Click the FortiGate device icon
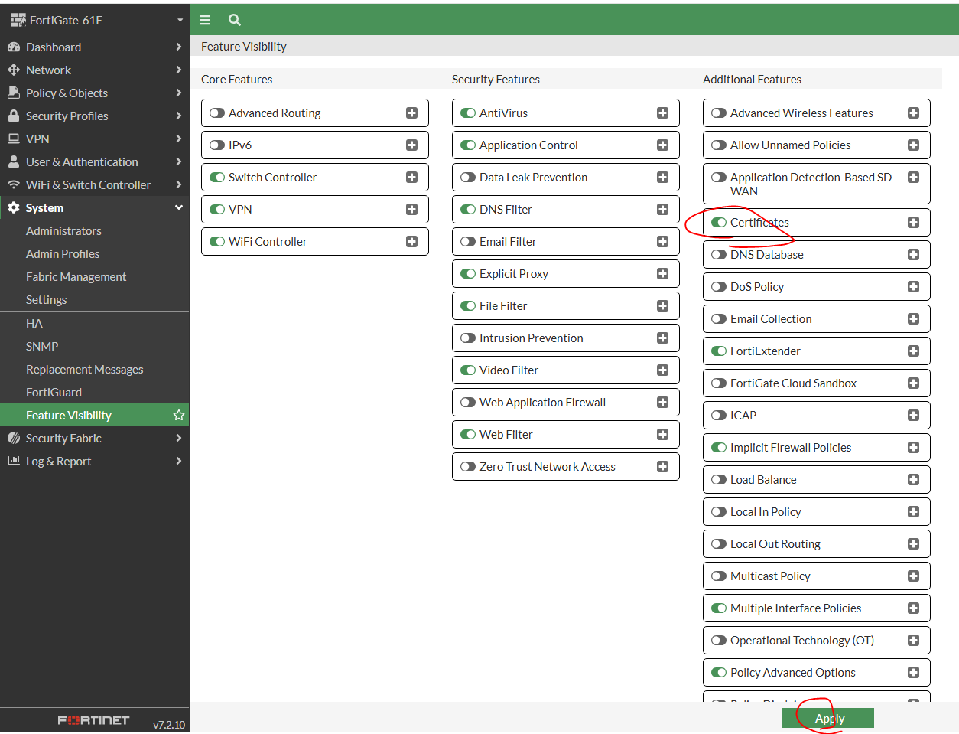 (18, 20)
